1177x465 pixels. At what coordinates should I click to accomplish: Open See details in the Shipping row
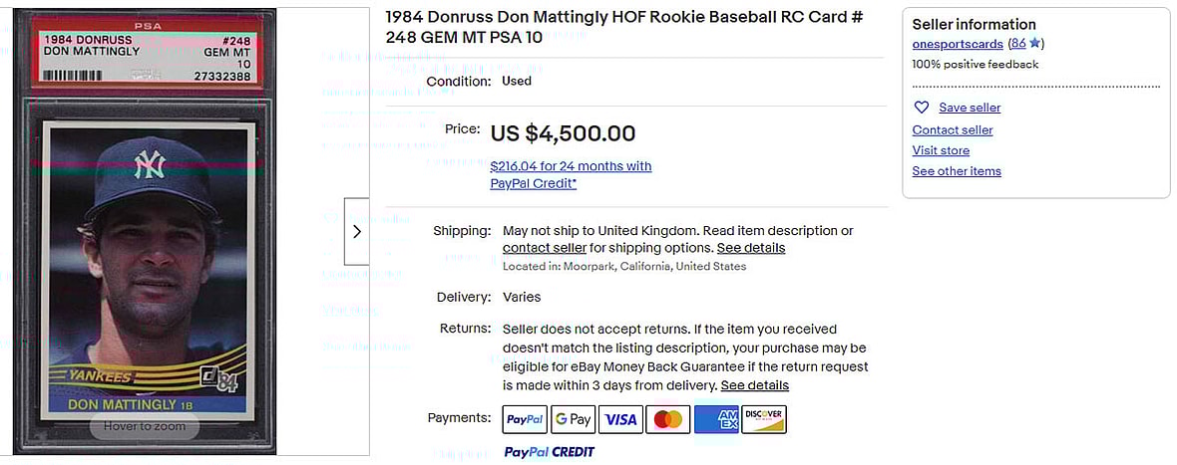point(751,248)
